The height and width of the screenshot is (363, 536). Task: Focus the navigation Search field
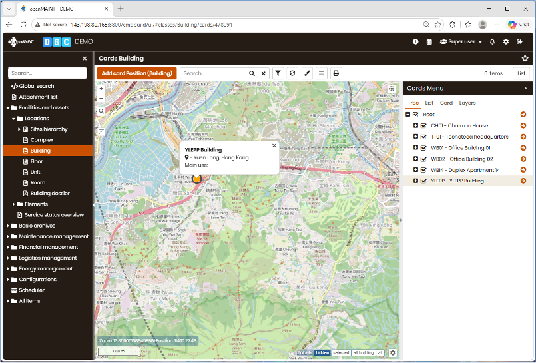[47, 73]
